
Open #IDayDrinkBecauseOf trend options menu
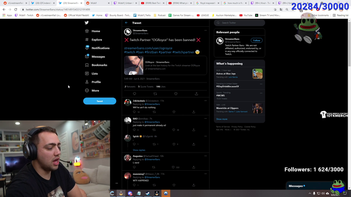[261, 84]
